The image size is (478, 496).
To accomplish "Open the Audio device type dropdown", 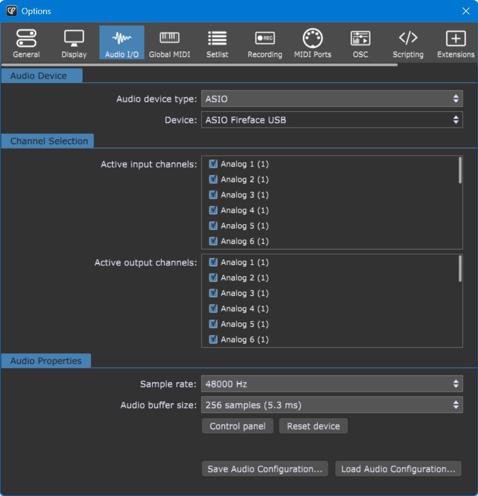I will pyautogui.click(x=332, y=99).
